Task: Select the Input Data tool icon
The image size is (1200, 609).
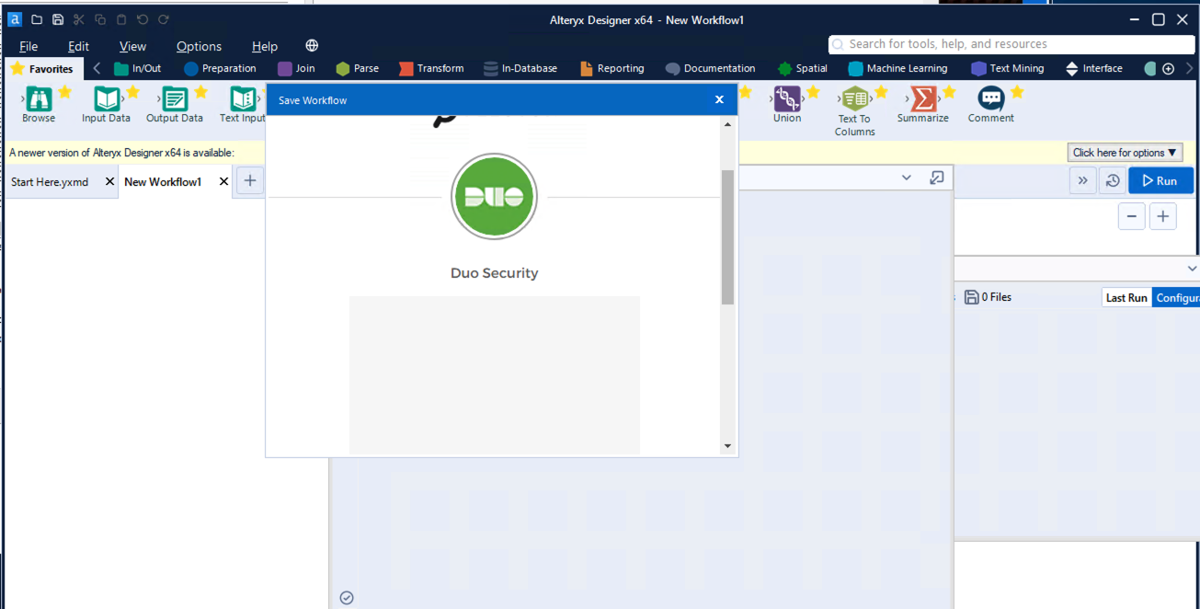Action: tap(107, 98)
